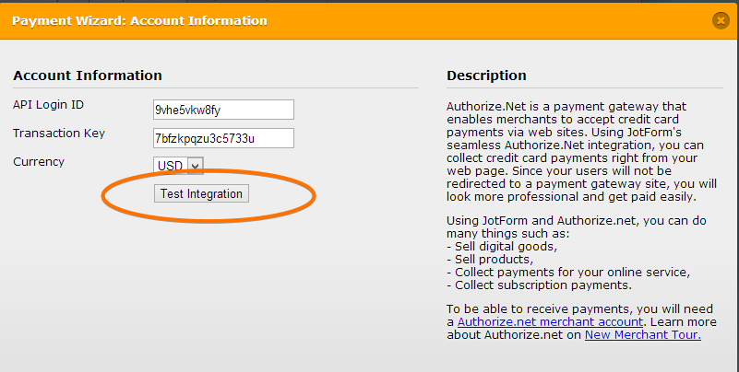Focus the Transaction Key text box
The width and height of the screenshot is (739, 372).
click(x=223, y=138)
